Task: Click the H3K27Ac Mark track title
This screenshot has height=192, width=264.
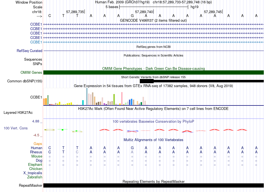Action: pos(153,109)
